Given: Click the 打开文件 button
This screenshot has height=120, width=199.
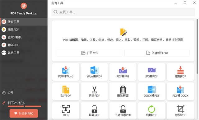Looking at the screenshot, I should [90, 53].
